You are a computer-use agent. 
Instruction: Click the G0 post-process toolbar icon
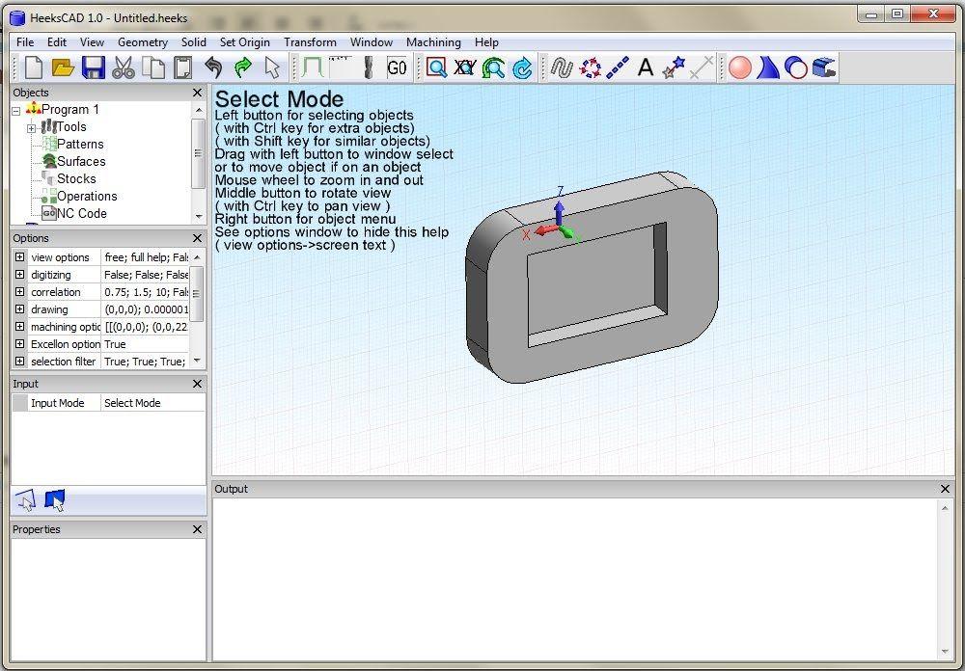(397, 67)
